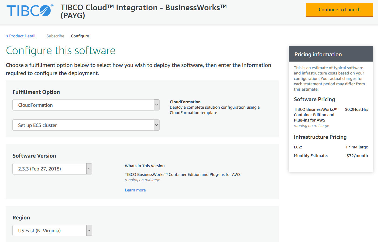Click the TIBCO logo
This screenshot has width=378, height=242.
(30, 11)
